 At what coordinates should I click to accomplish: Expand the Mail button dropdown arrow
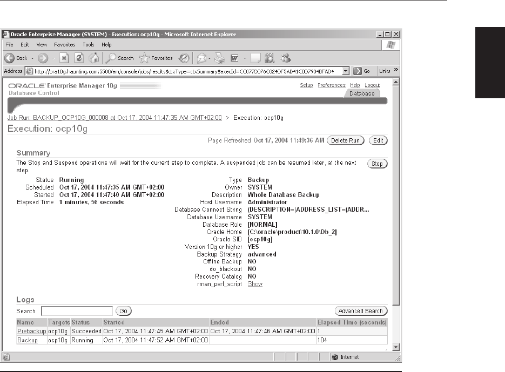click(x=210, y=58)
